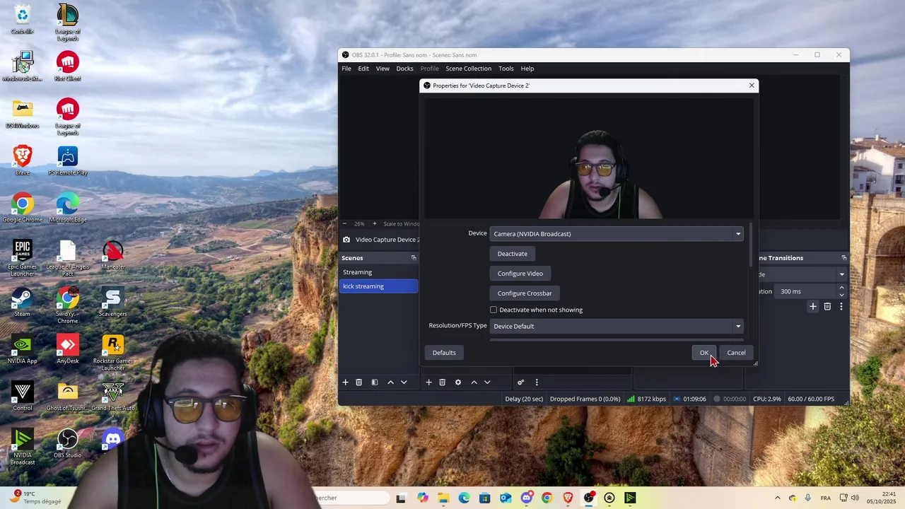905x509 pixels.
Task: Open NVIDIA Broadcast desktop shortcut
Action: [22, 447]
